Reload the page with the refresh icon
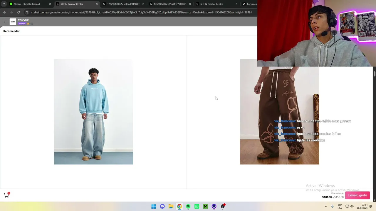Screen dimensions: 376x211 click(x=19, y=12)
